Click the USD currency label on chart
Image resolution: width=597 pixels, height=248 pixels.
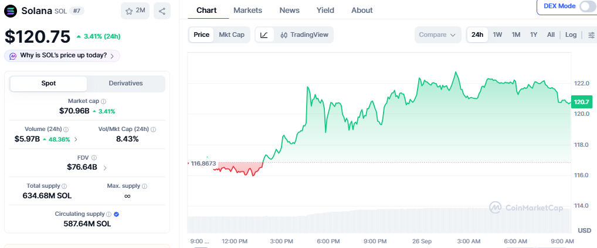[x=585, y=230]
